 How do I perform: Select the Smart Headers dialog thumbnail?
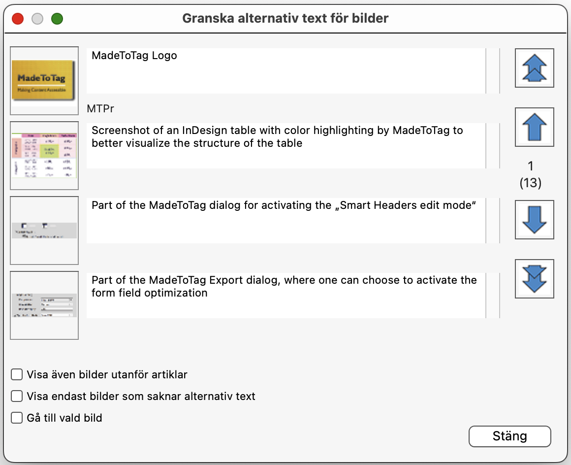pos(44,231)
